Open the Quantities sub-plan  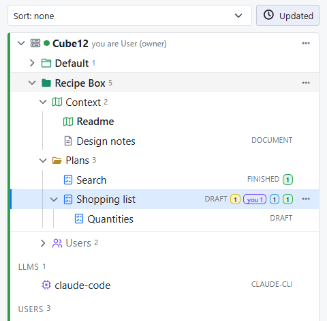[165, 219]
